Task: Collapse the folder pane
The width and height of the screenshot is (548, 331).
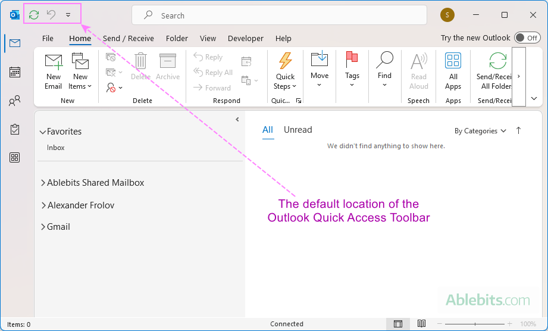Action: (x=237, y=120)
